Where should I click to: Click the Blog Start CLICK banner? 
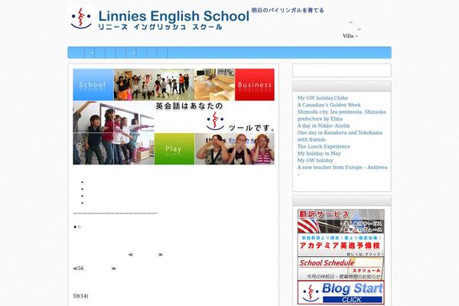(x=341, y=292)
